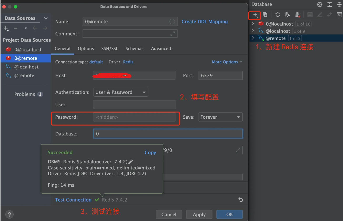Click the default connection type link

[x=96, y=62]
